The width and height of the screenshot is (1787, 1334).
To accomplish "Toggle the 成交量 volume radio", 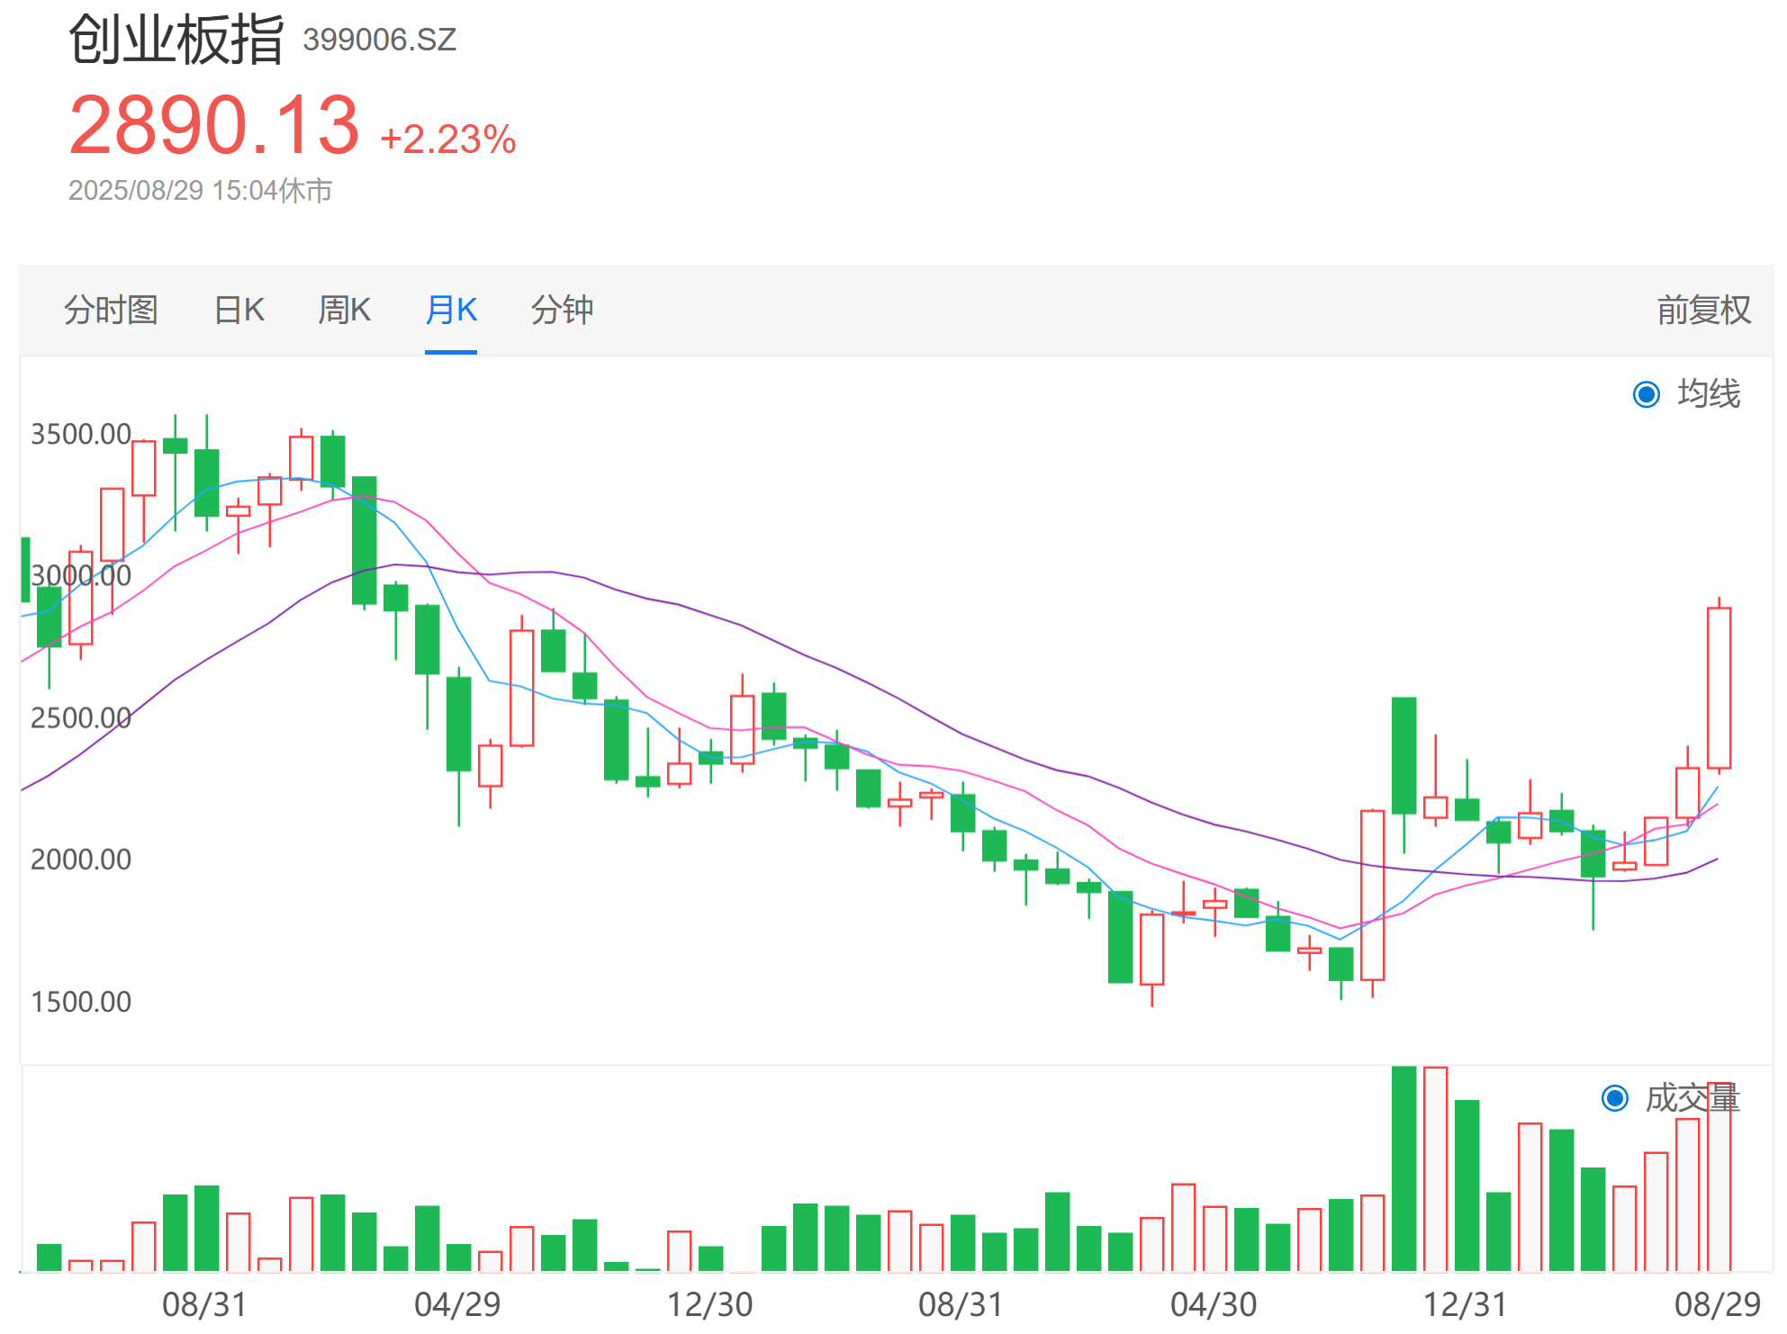I will point(1616,1098).
